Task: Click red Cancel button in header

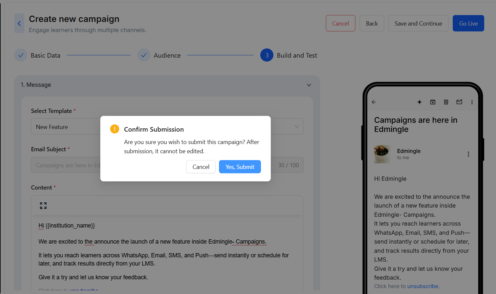Action: (x=341, y=23)
